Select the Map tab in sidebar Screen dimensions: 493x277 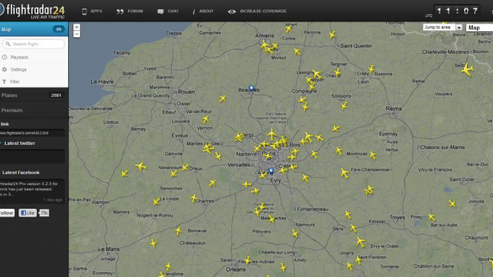click(x=34, y=29)
